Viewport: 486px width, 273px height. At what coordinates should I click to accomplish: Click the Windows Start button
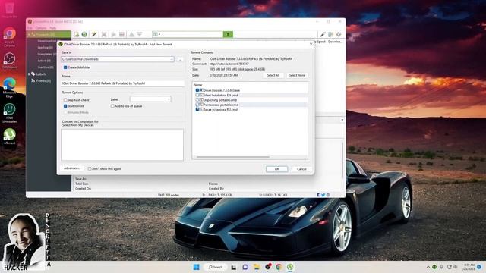click(x=197, y=267)
